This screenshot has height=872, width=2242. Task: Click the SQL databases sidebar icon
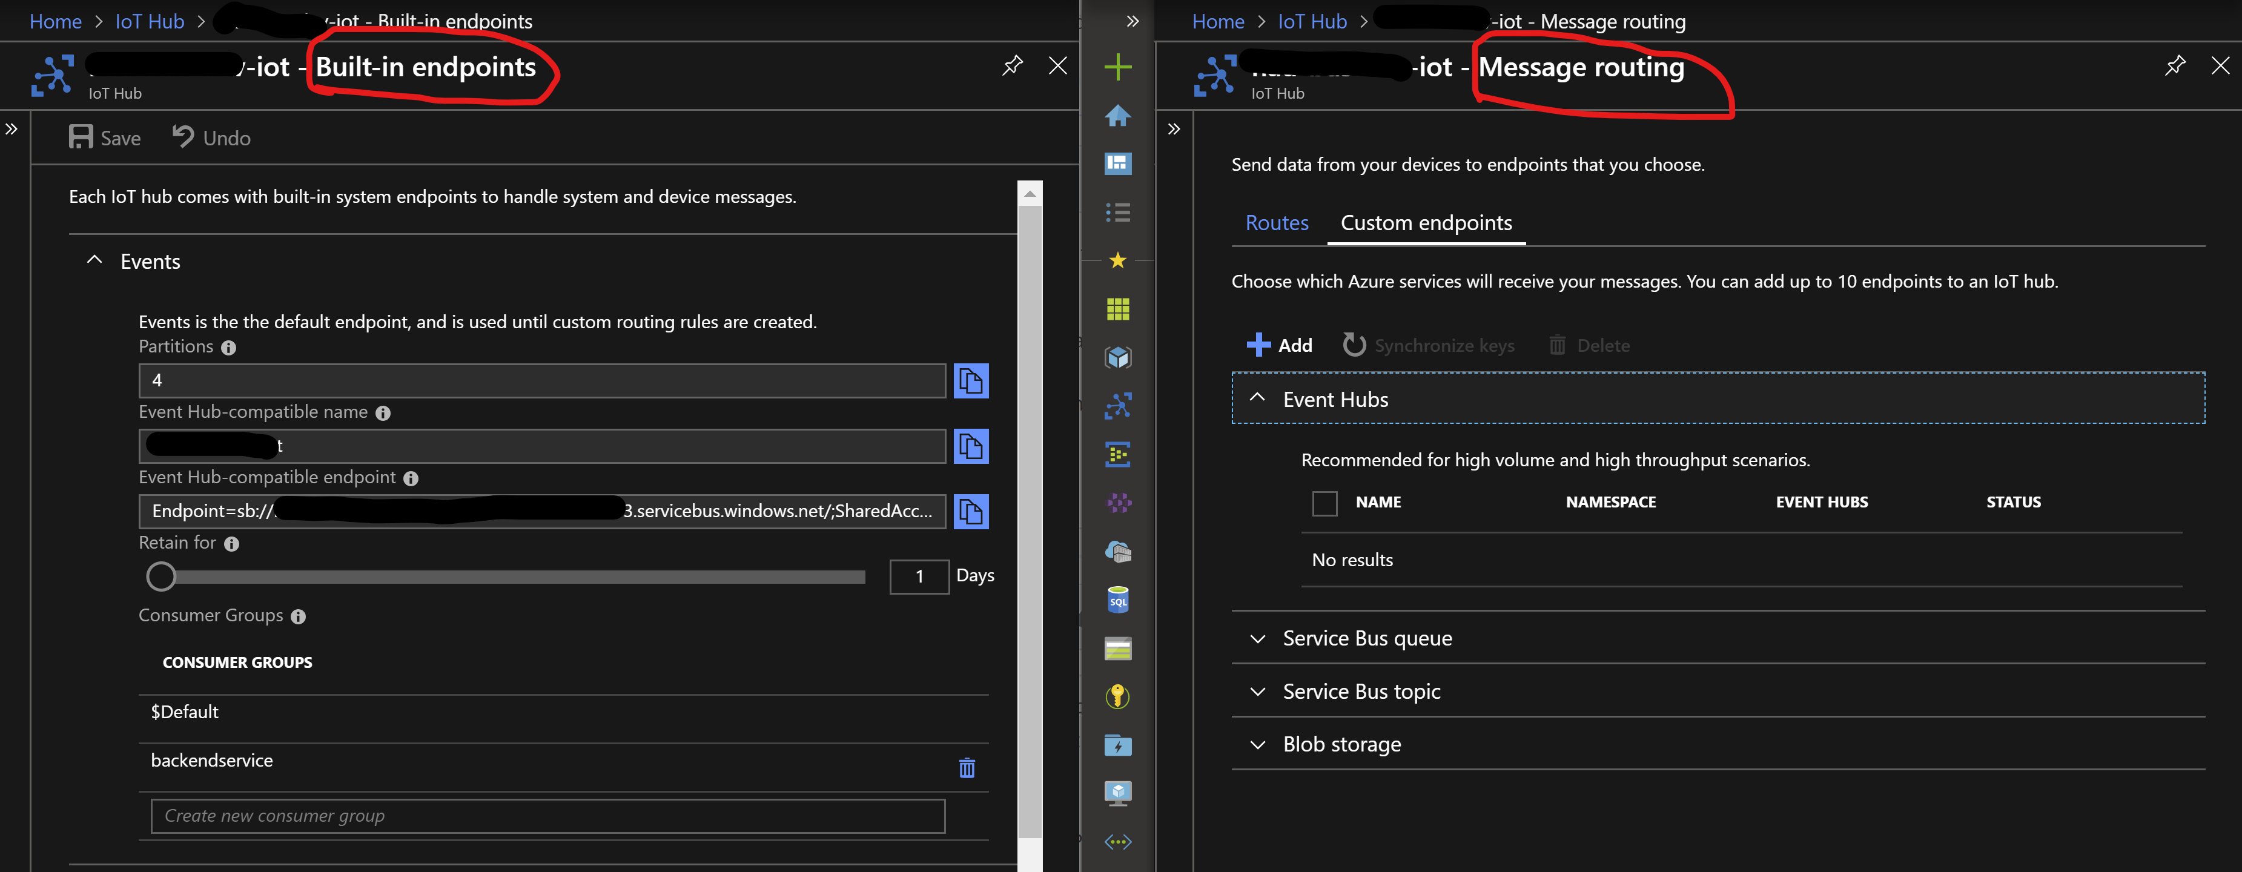click(x=1117, y=599)
